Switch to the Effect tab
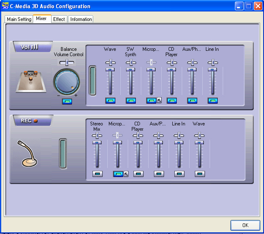Screen dimensions: 264x234 pyautogui.click(x=59, y=19)
